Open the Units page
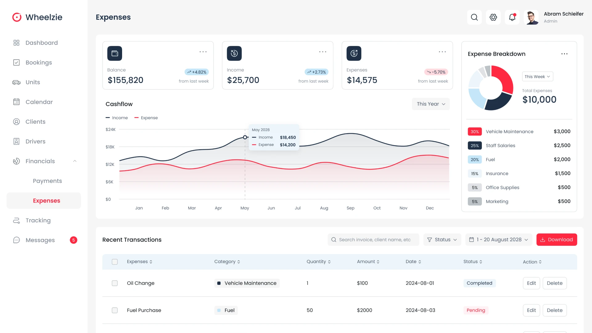This screenshot has width=592, height=333. [x=32, y=82]
